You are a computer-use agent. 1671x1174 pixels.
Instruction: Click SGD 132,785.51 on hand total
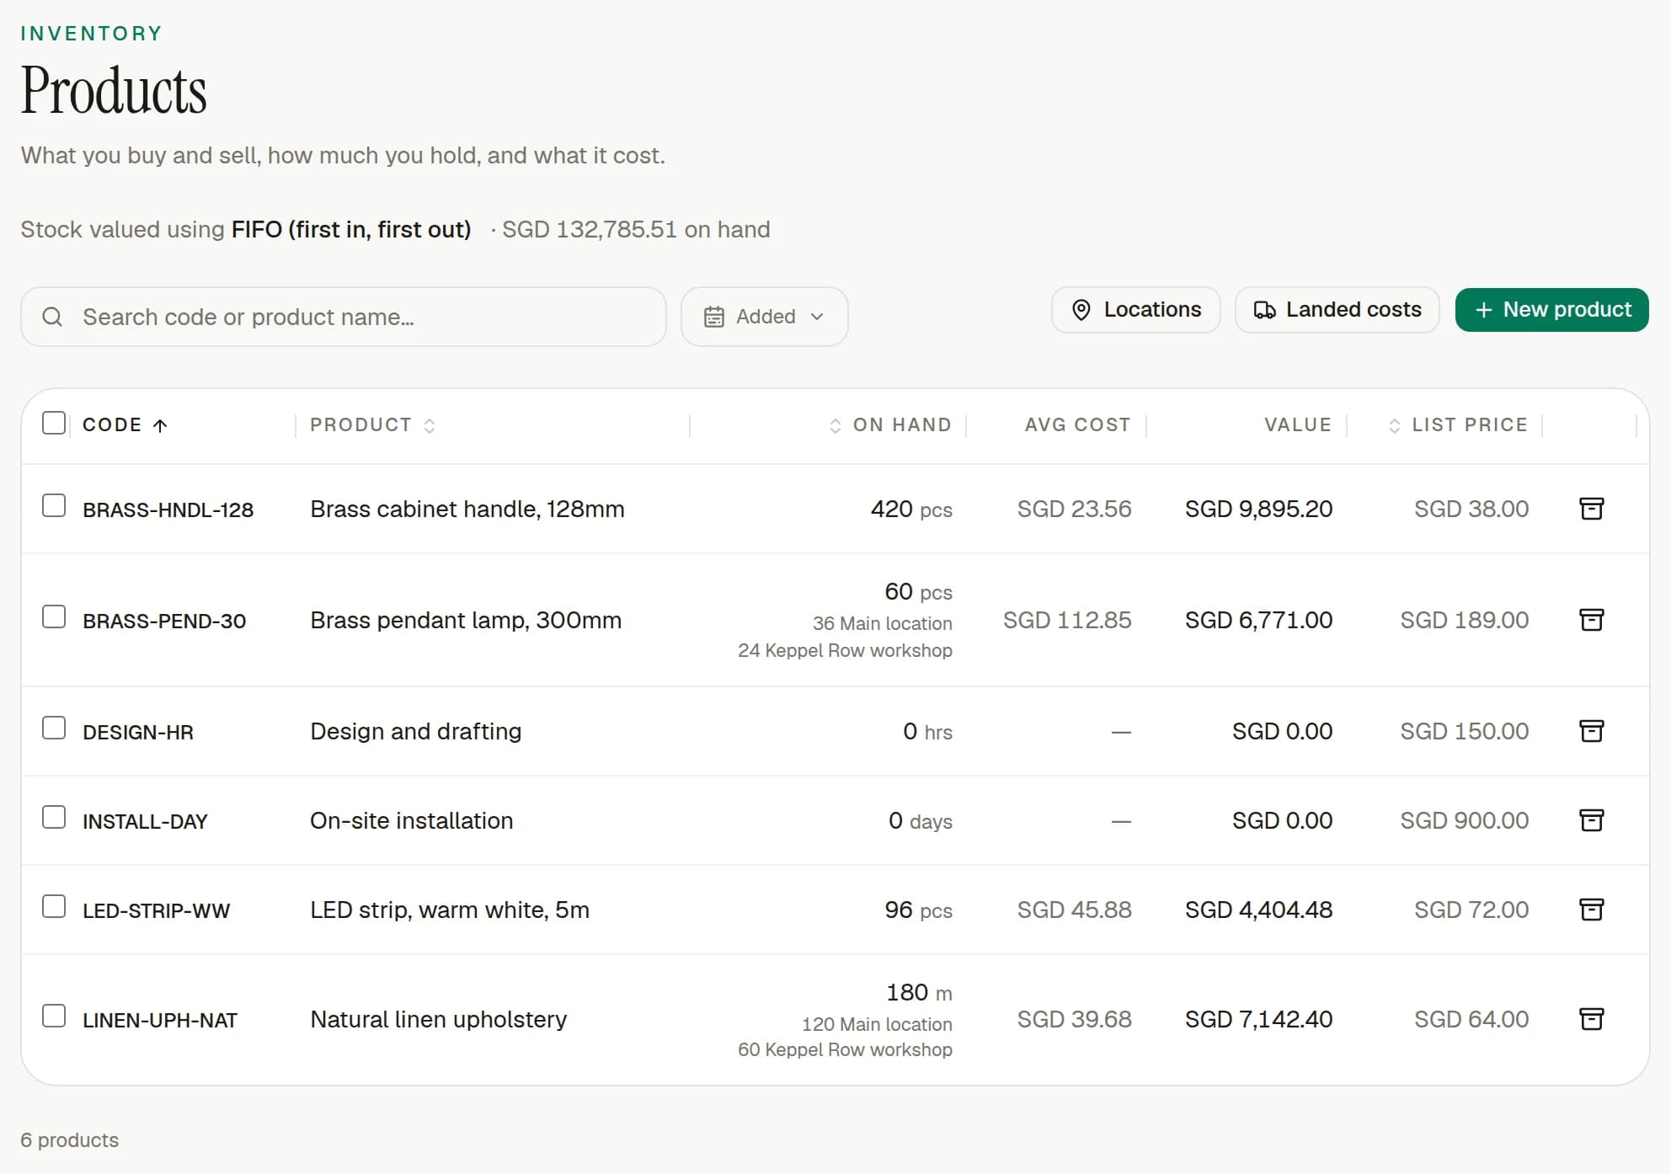coord(636,229)
